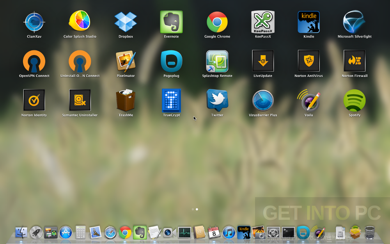Open Documents stack in Dock

(340, 233)
